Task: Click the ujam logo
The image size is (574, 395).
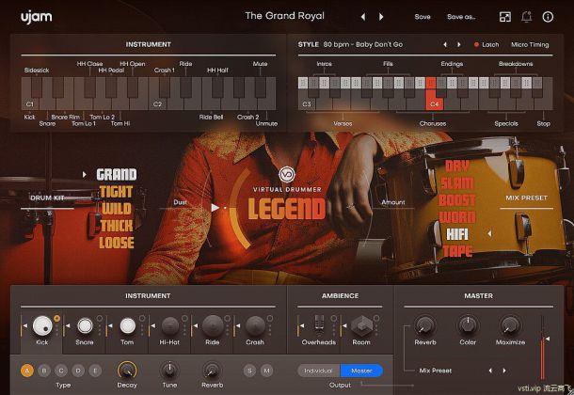Action: coord(37,17)
